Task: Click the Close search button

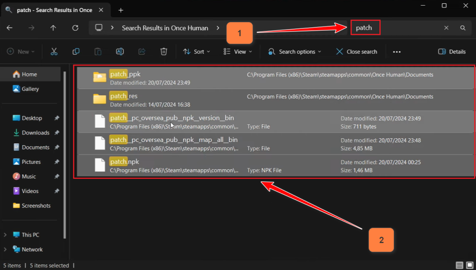Action: point(357,51)
